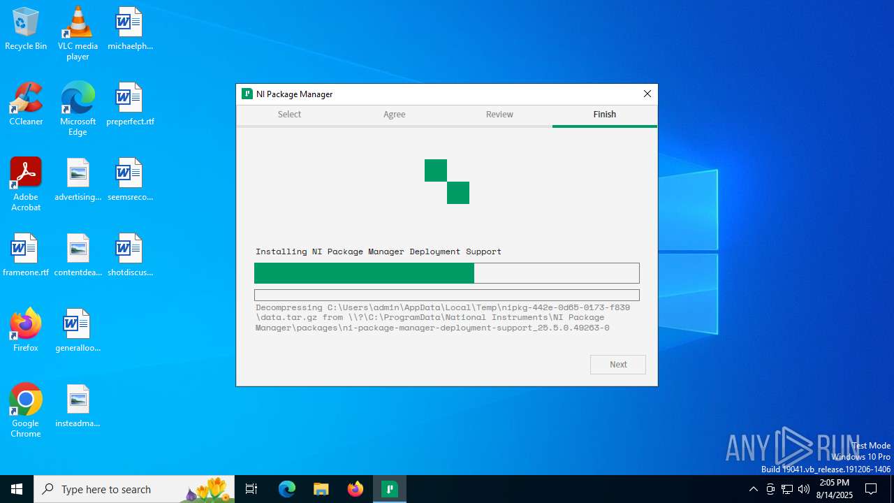Viewport: 894px width, 503px height.
Task: Open the Windows Start menu
Action: (17, 489)
